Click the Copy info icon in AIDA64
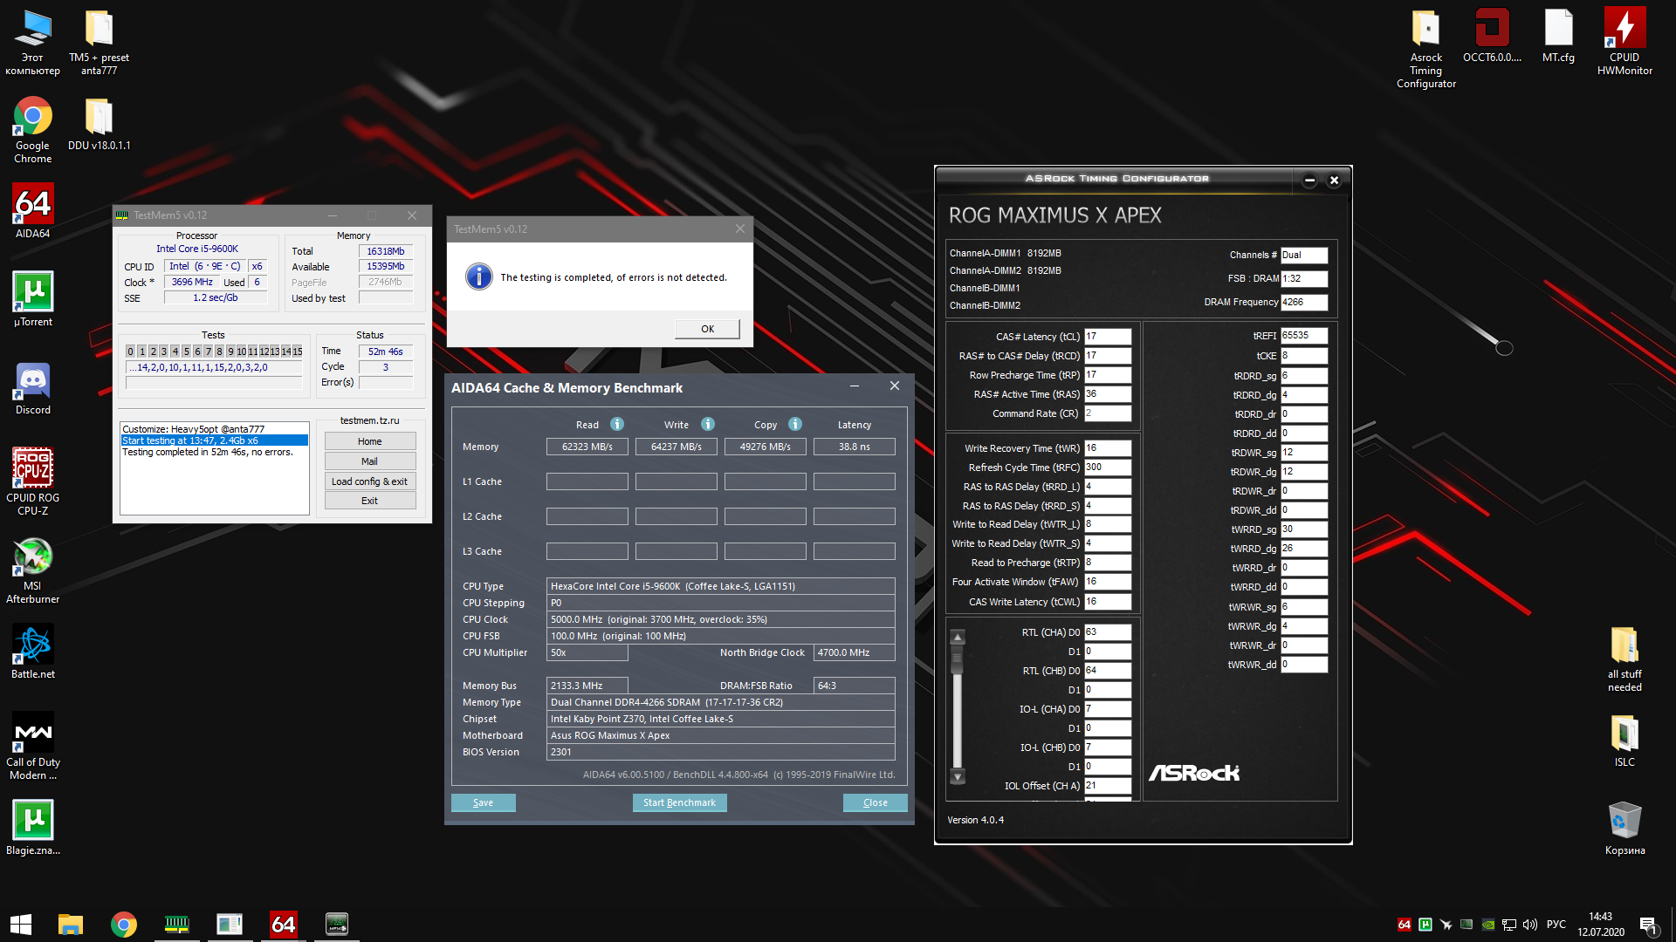This screenshot has width=1676, height=942. [795, 424]
